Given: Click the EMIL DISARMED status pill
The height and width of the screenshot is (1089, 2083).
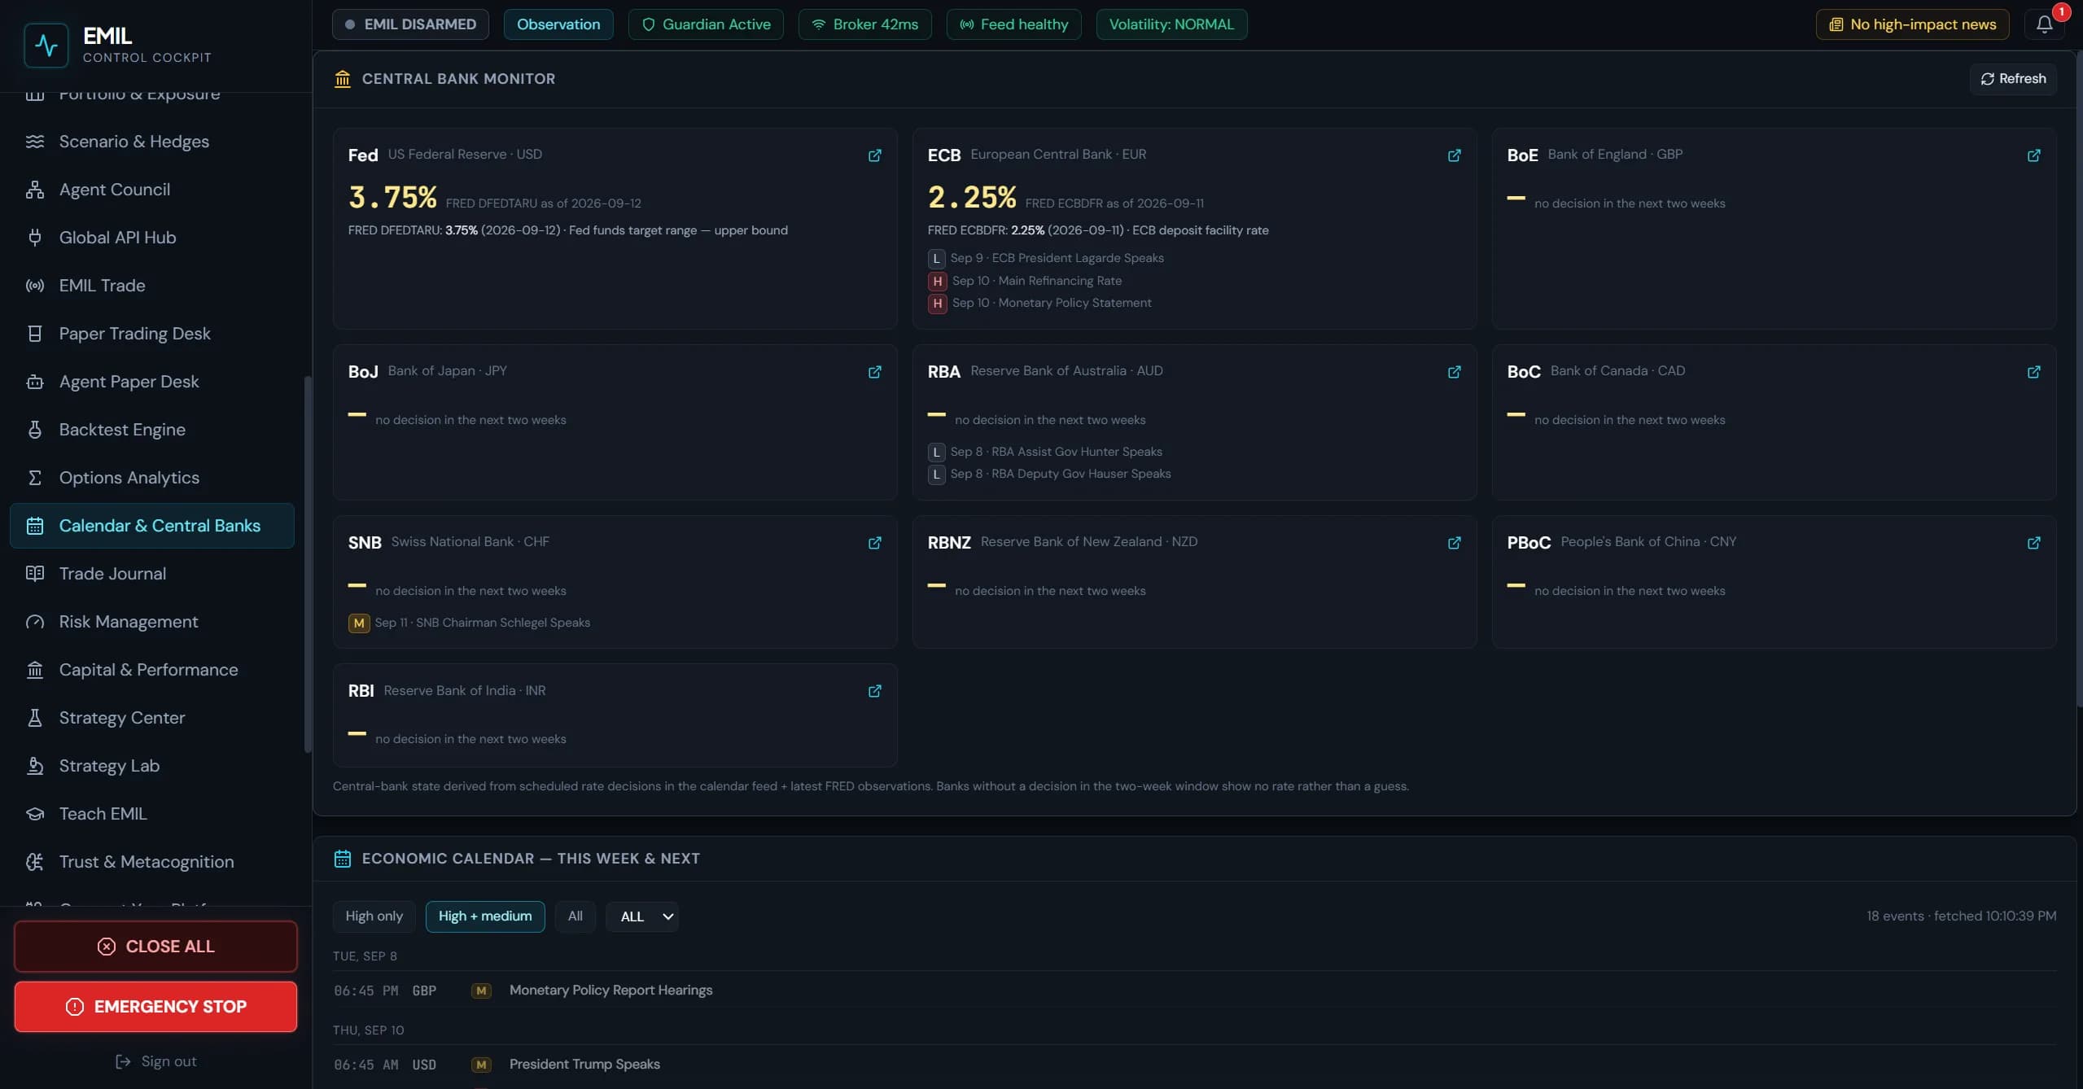Looking at the screenshot, I should [x=410, y=24].
